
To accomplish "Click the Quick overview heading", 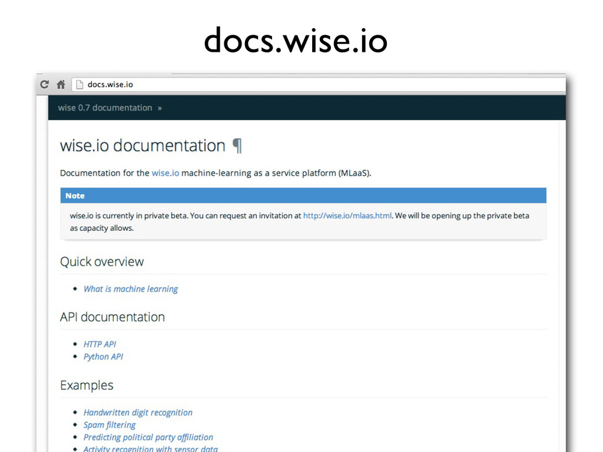I will coord(102,262).
